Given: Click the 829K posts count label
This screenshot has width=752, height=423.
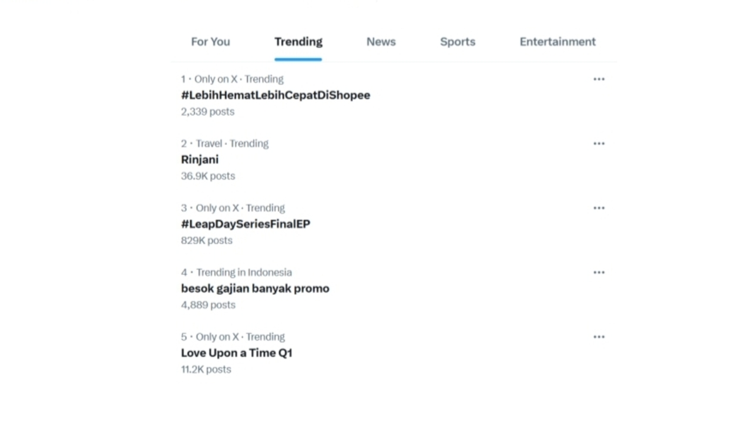Looking at the screenshot, I should tap(207, 240).
